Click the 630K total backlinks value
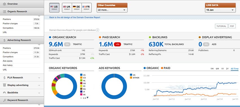The height and width of the screenshot is (107, 240). (x=156, y=44)
